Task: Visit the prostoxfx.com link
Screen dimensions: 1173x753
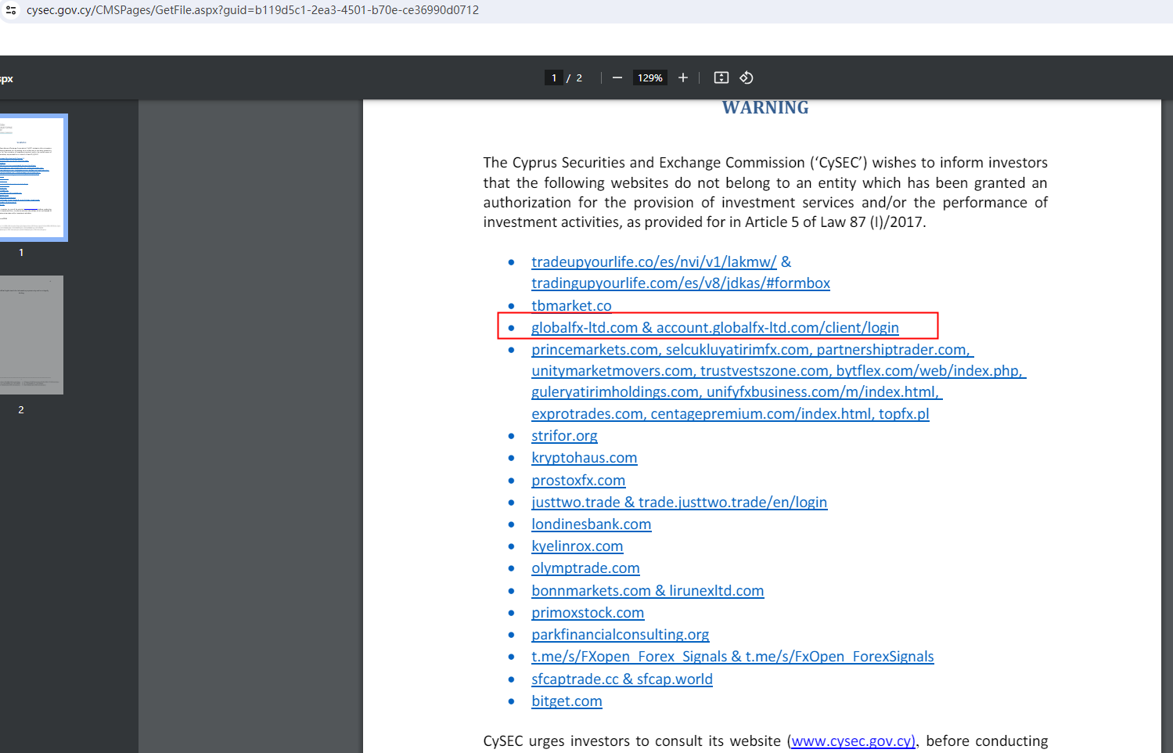Action: point(578,481)
